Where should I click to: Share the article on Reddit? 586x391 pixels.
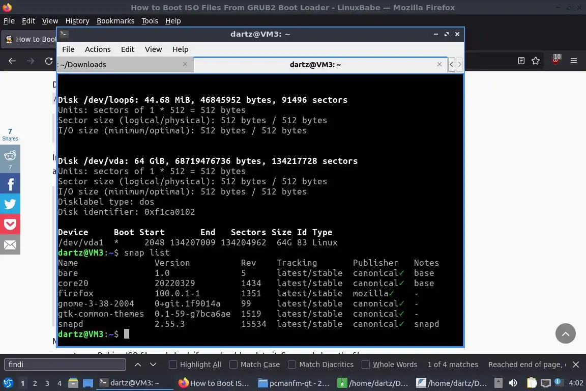click(x=10, y=159)
